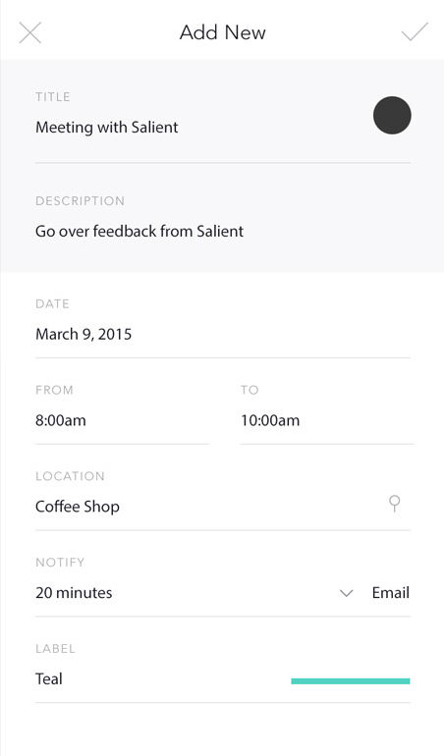Click the "Add New" header title
The image size is (444, 756).
pyautogui.click(x=222, y=32)
